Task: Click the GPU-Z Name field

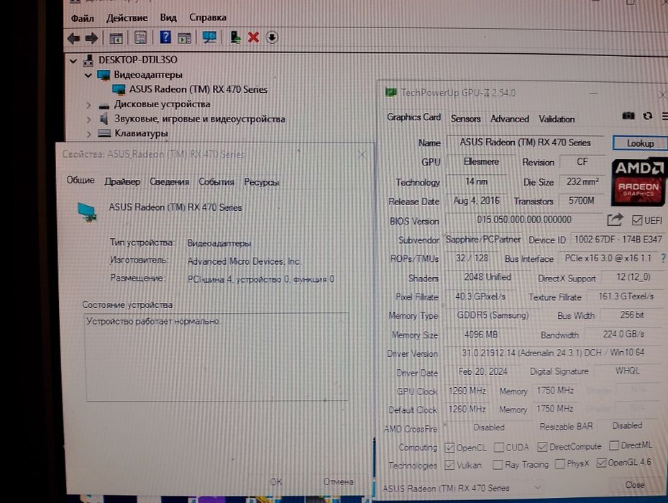Action: [x=526, y=142]
